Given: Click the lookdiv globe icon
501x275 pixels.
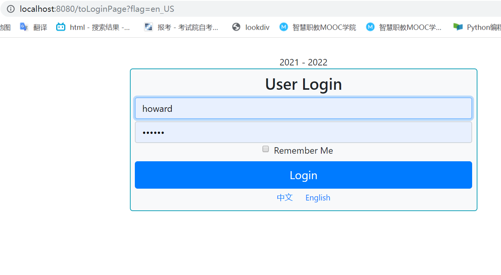Looking at the screenshot, I should click(236, 27).
